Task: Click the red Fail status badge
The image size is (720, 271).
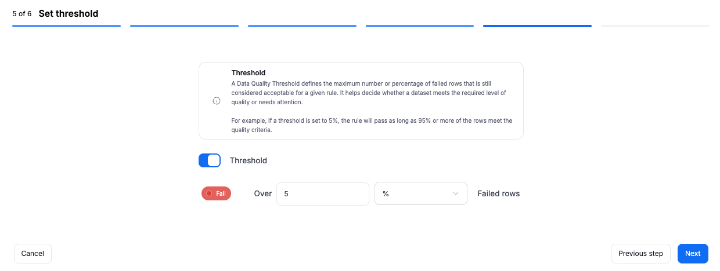Action: [x=216, y=193]
